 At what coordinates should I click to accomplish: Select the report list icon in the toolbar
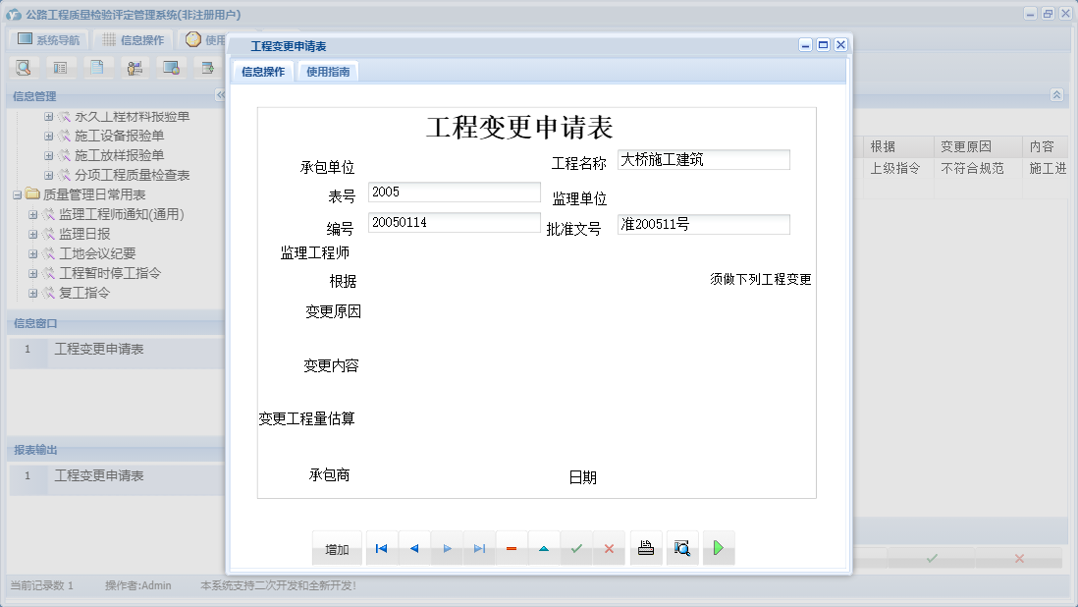coord(61,67)
